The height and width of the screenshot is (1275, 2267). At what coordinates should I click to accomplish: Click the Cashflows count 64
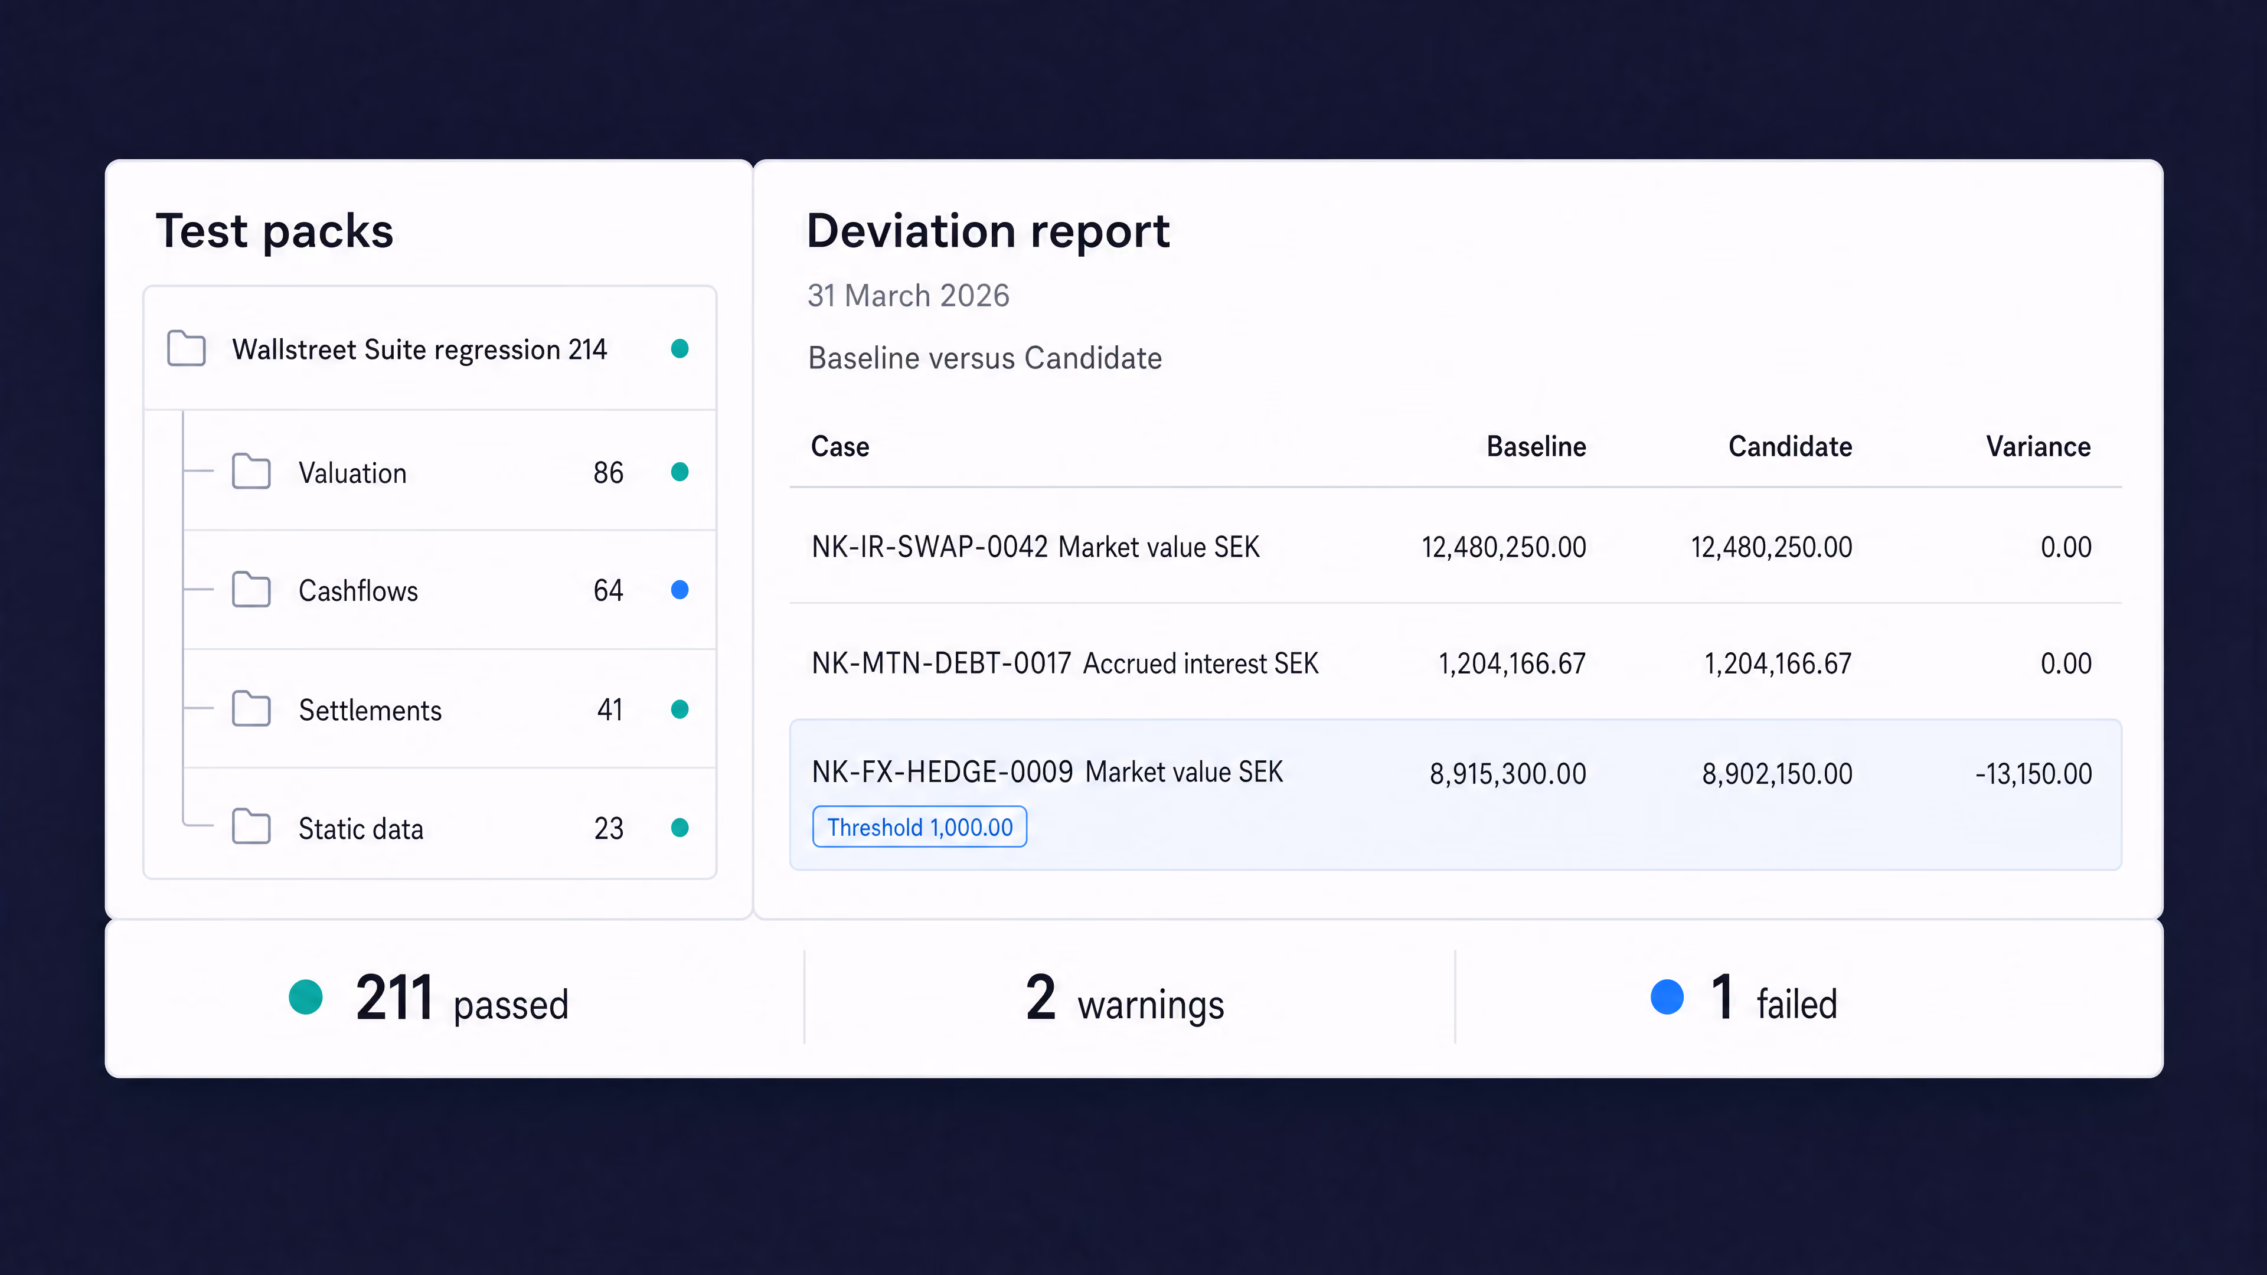pyautogui.click(x=608, y=590)
